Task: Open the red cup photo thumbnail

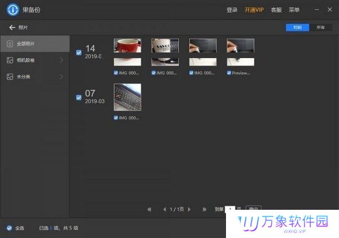Action: pos(127,52)
